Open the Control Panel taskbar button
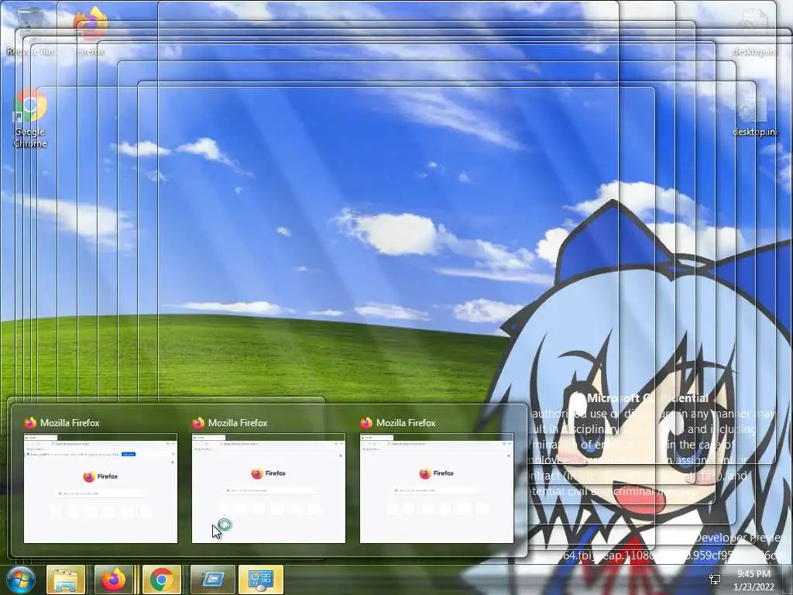This screenshot has width=793, height=595. tap(261, 580)
